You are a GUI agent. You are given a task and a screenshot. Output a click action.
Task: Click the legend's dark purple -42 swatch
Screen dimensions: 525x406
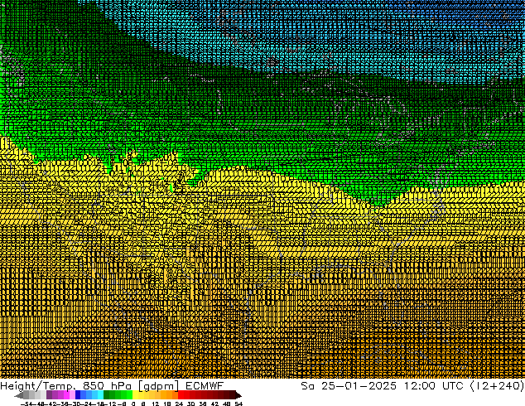point(49,395)
